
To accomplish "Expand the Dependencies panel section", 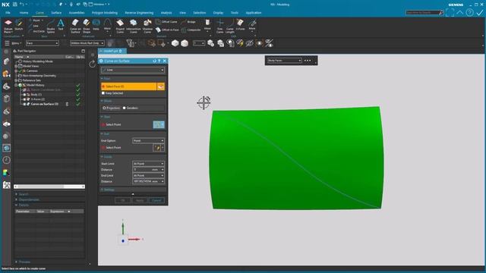I will pos(29,199).
